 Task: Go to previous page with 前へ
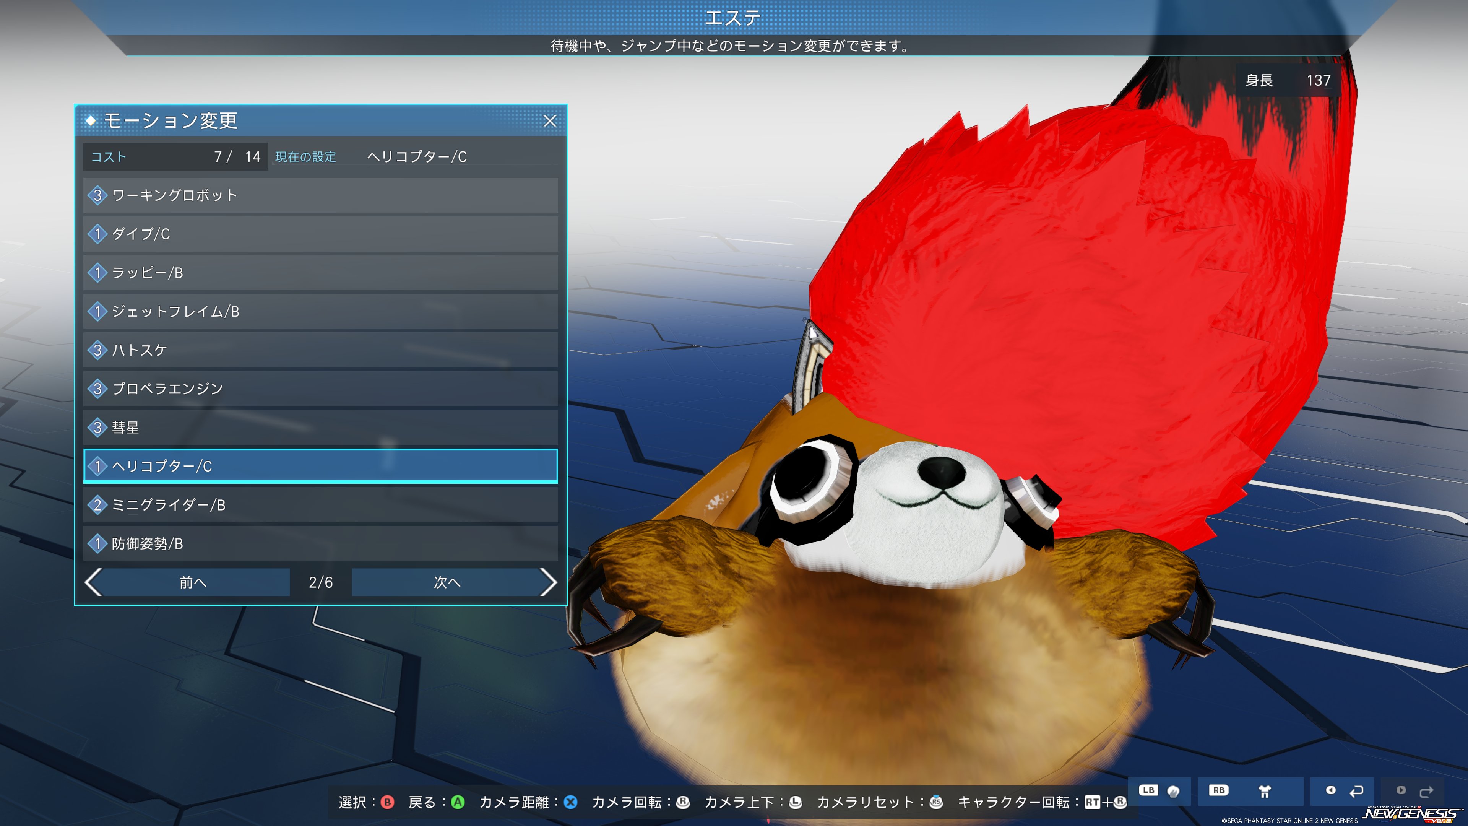point(193,582)
